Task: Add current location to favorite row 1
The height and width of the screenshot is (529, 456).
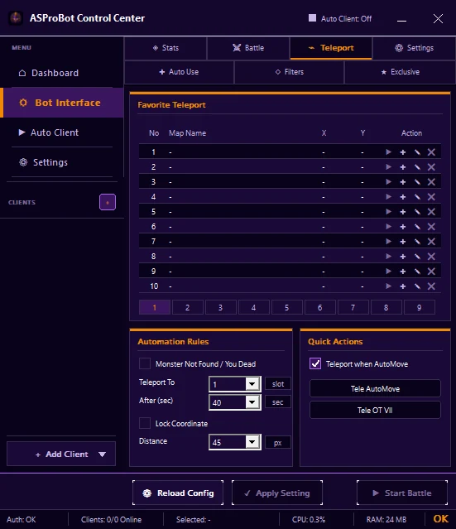Action: [403, 152]
